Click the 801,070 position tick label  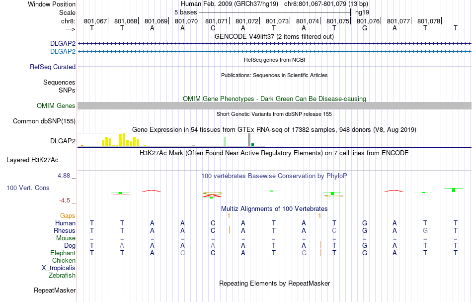(x=186, y=21)
